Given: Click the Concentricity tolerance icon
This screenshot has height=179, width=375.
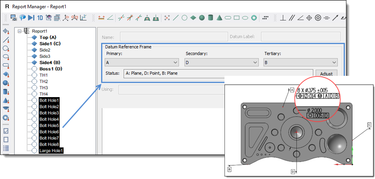Looking at the screenshot, I should point(318,18).
